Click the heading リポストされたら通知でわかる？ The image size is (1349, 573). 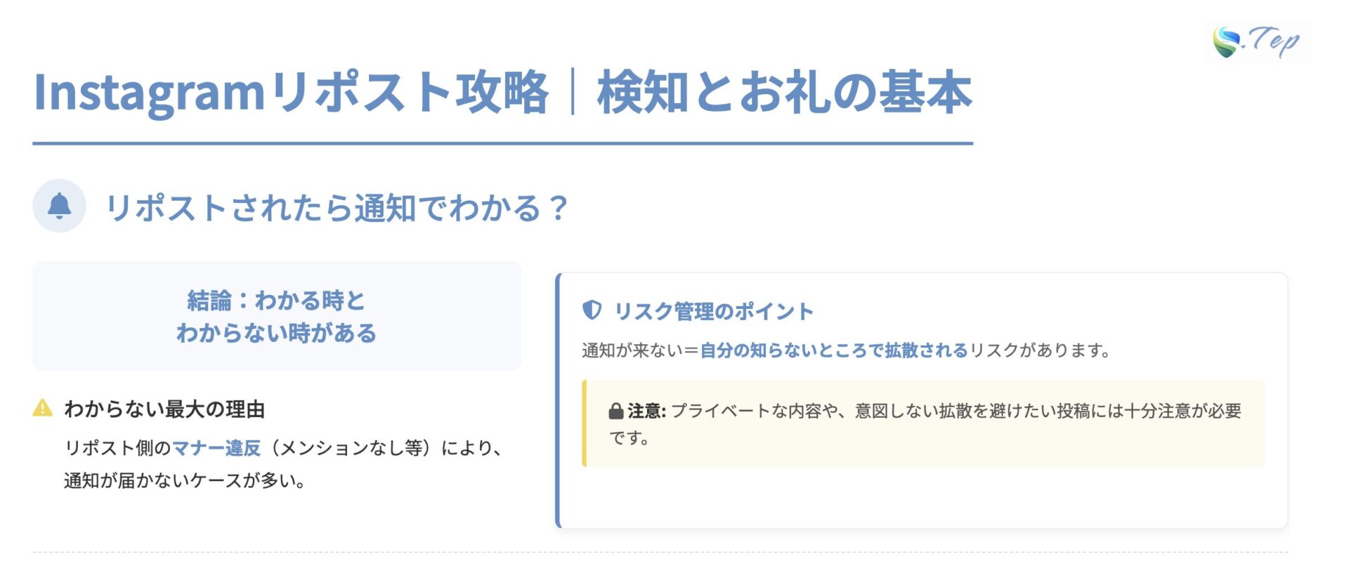coord(336,208)
